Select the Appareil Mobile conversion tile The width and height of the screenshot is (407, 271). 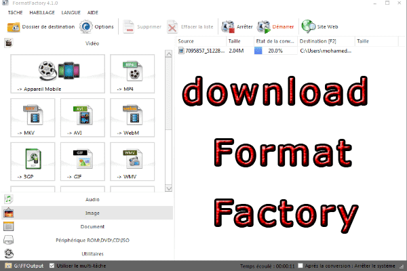point(58,74)
